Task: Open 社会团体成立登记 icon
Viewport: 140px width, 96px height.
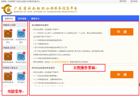Action: pos(21,33)
